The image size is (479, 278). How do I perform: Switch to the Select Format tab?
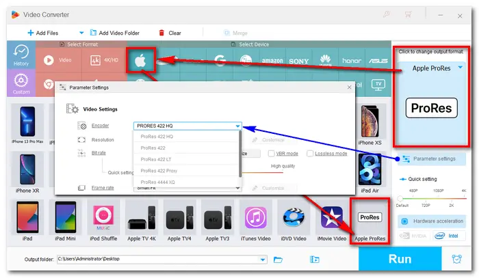pos(79,44)
